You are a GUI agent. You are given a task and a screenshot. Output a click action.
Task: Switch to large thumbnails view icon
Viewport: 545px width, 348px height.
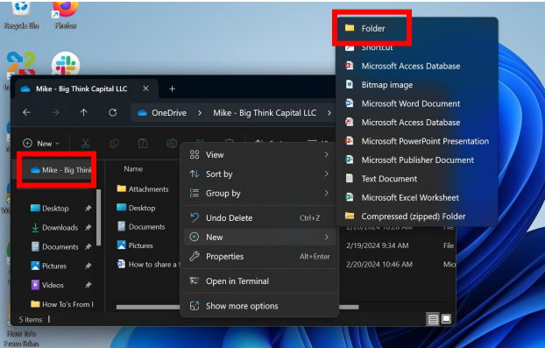click(x=446, y=319)
